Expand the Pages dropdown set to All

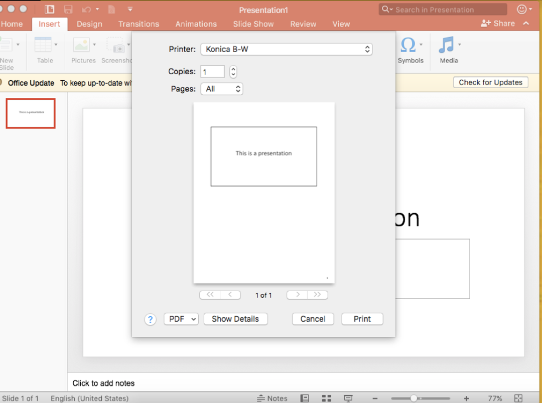point(222,89)
